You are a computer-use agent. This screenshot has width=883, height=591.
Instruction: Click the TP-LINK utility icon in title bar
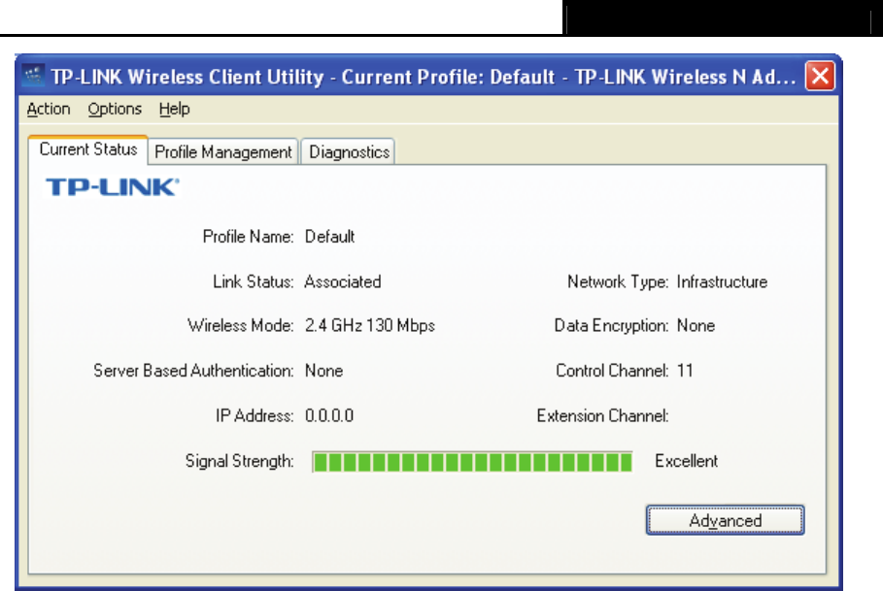click(33, 77)
